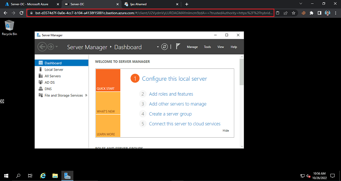Open the Recycle Bin desktop icon
The image size is (341, 181).
pyautogui.click(x=9, y=28)
